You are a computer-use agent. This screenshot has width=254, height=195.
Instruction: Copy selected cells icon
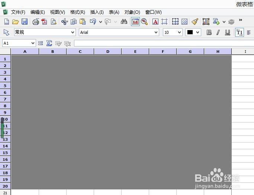pos(74,22)
